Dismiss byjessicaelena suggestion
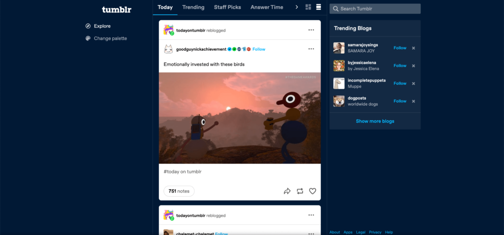 tap(413, 66)
